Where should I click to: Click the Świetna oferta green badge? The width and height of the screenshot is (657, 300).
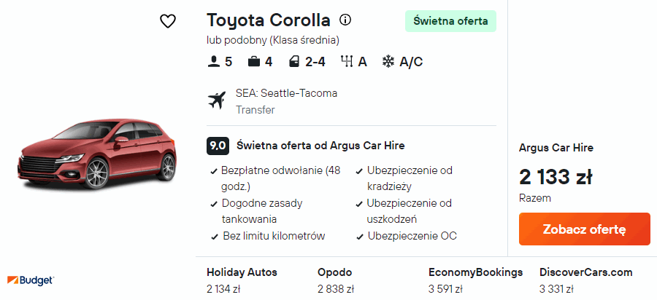(x=450, y=21)
